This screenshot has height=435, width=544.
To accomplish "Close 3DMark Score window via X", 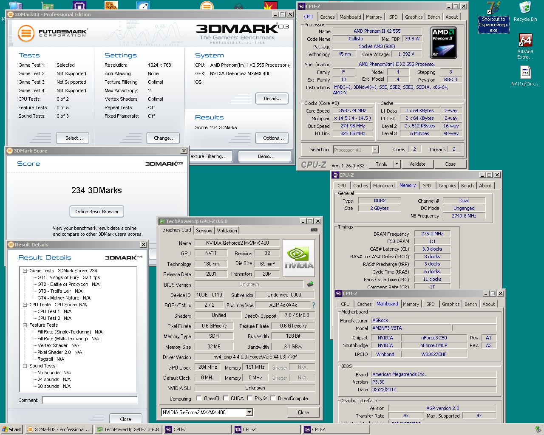I will pyautogui.click(x=184, y=151).
